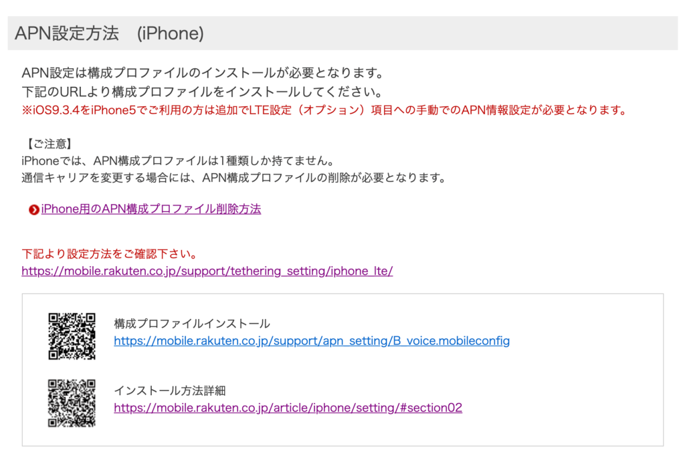This screenshot has width=685, height=464.
Task: Click the line 通信キャリアを変更する場合には
Action: [234, 178]
